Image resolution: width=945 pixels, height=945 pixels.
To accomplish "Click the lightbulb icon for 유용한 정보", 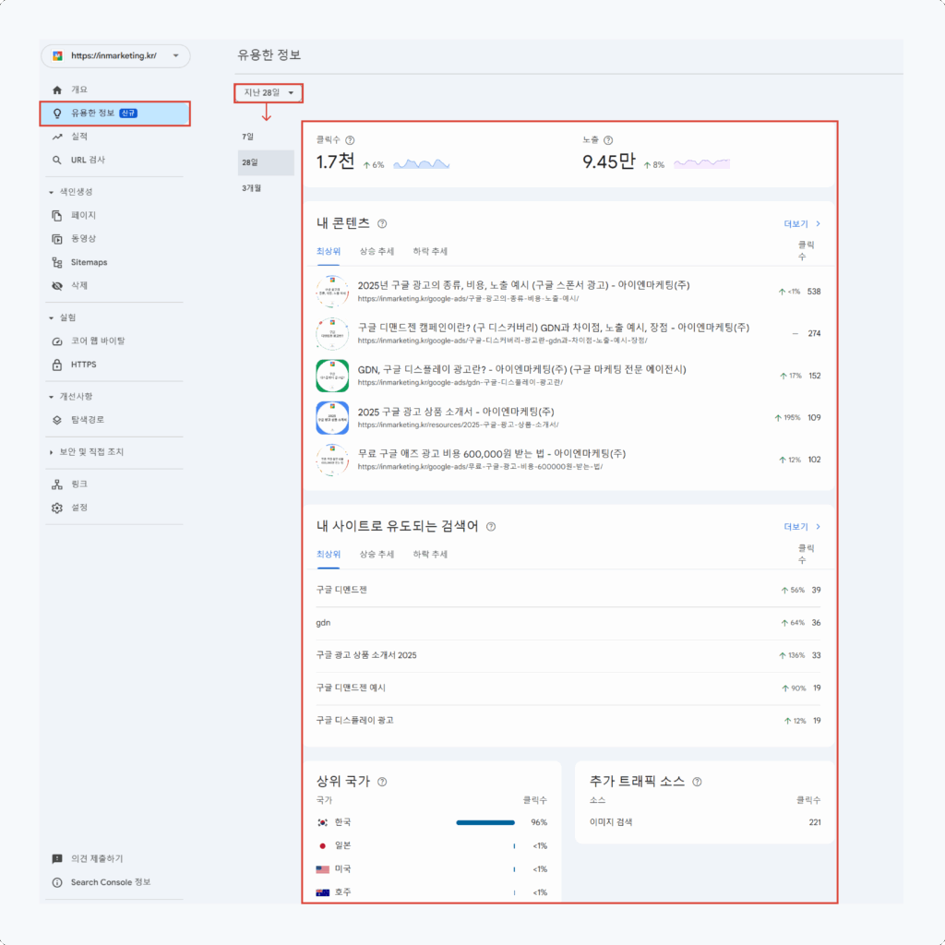I will tap(57, 114).
